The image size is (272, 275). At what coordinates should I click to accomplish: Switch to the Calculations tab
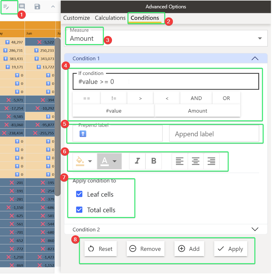pos(110,18)
